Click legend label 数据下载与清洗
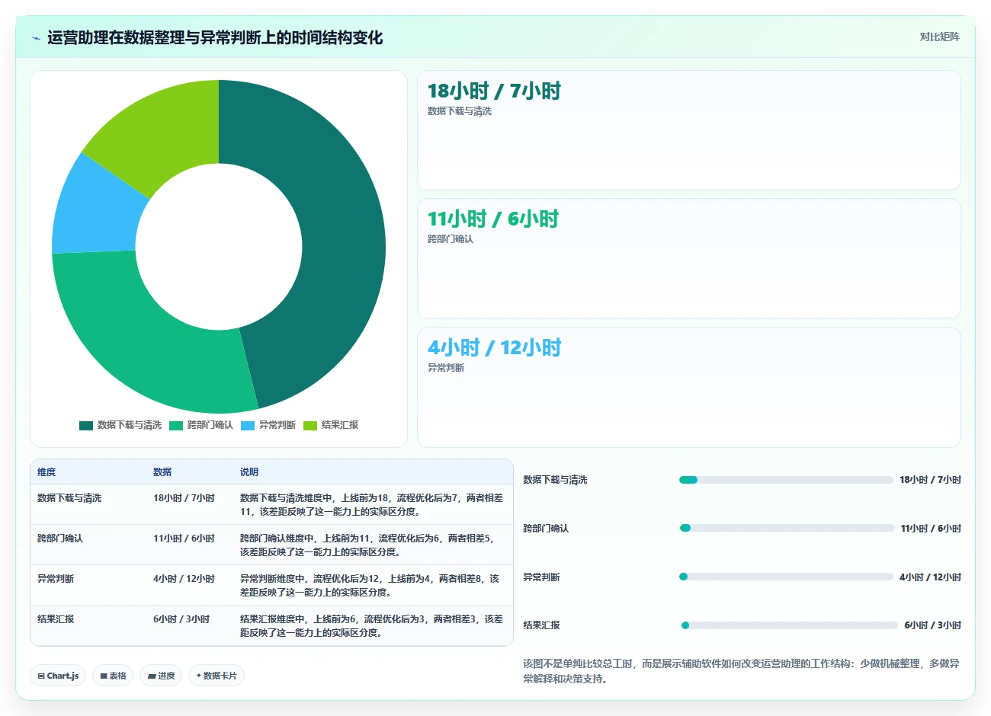Image resolution: width=991 pixels, height=716 pixels. tap(130, 425)
